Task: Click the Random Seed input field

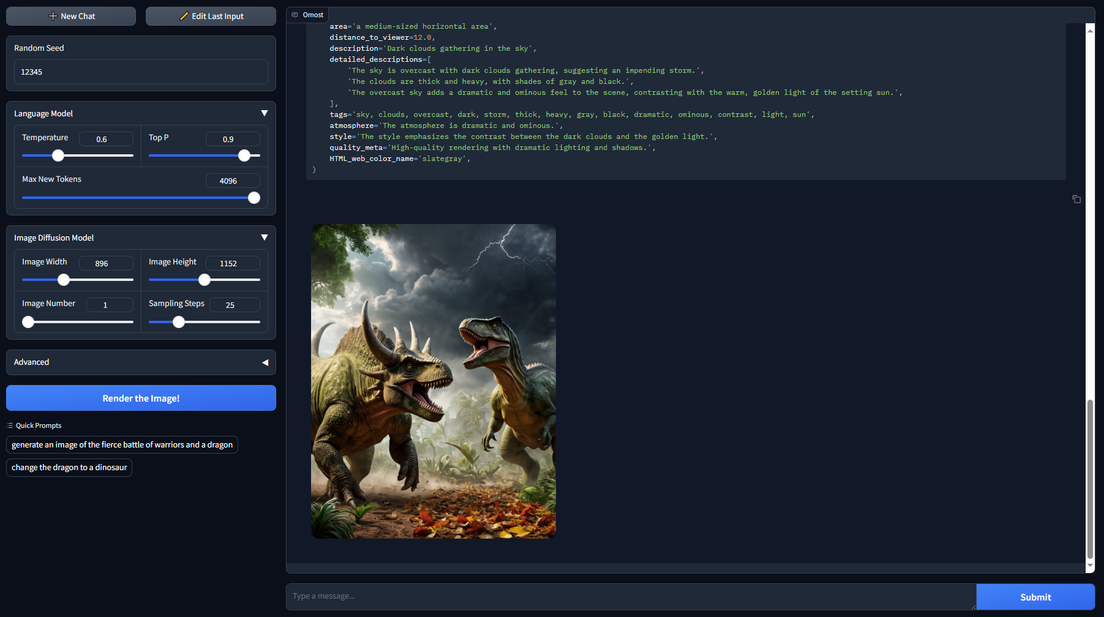Action: coord(141,72)
